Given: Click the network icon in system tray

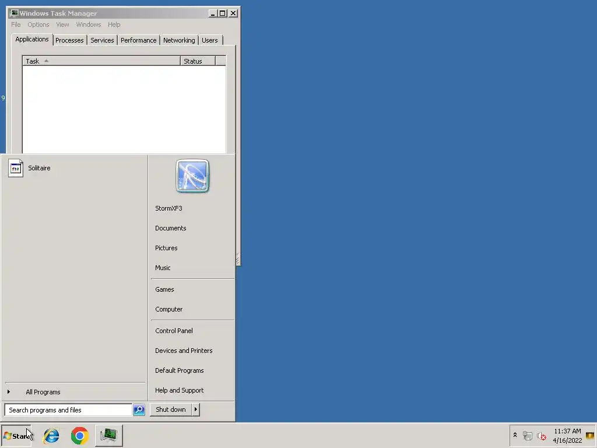Looking at the screenshot, I should tap(527, 435).
